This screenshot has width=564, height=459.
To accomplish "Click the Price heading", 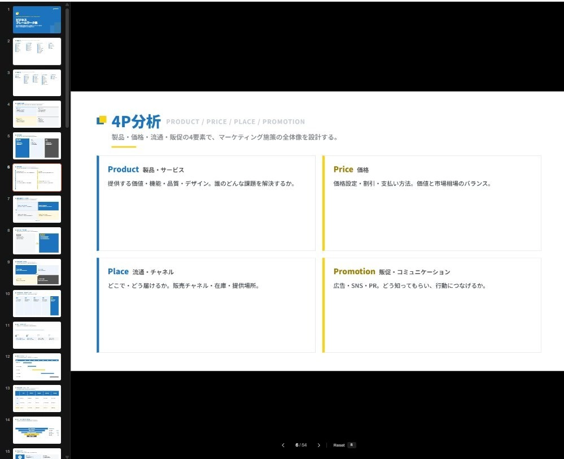I will (343, 170).
